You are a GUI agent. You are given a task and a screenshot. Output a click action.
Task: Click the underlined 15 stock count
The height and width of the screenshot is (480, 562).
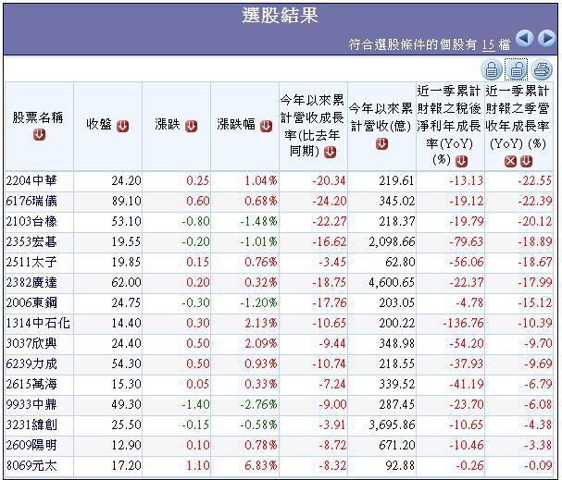click(x=488, y=45)
